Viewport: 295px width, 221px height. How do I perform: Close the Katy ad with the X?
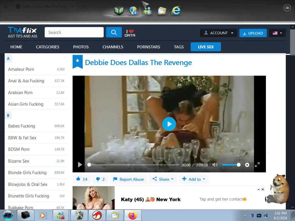click(x=263, y=189)
